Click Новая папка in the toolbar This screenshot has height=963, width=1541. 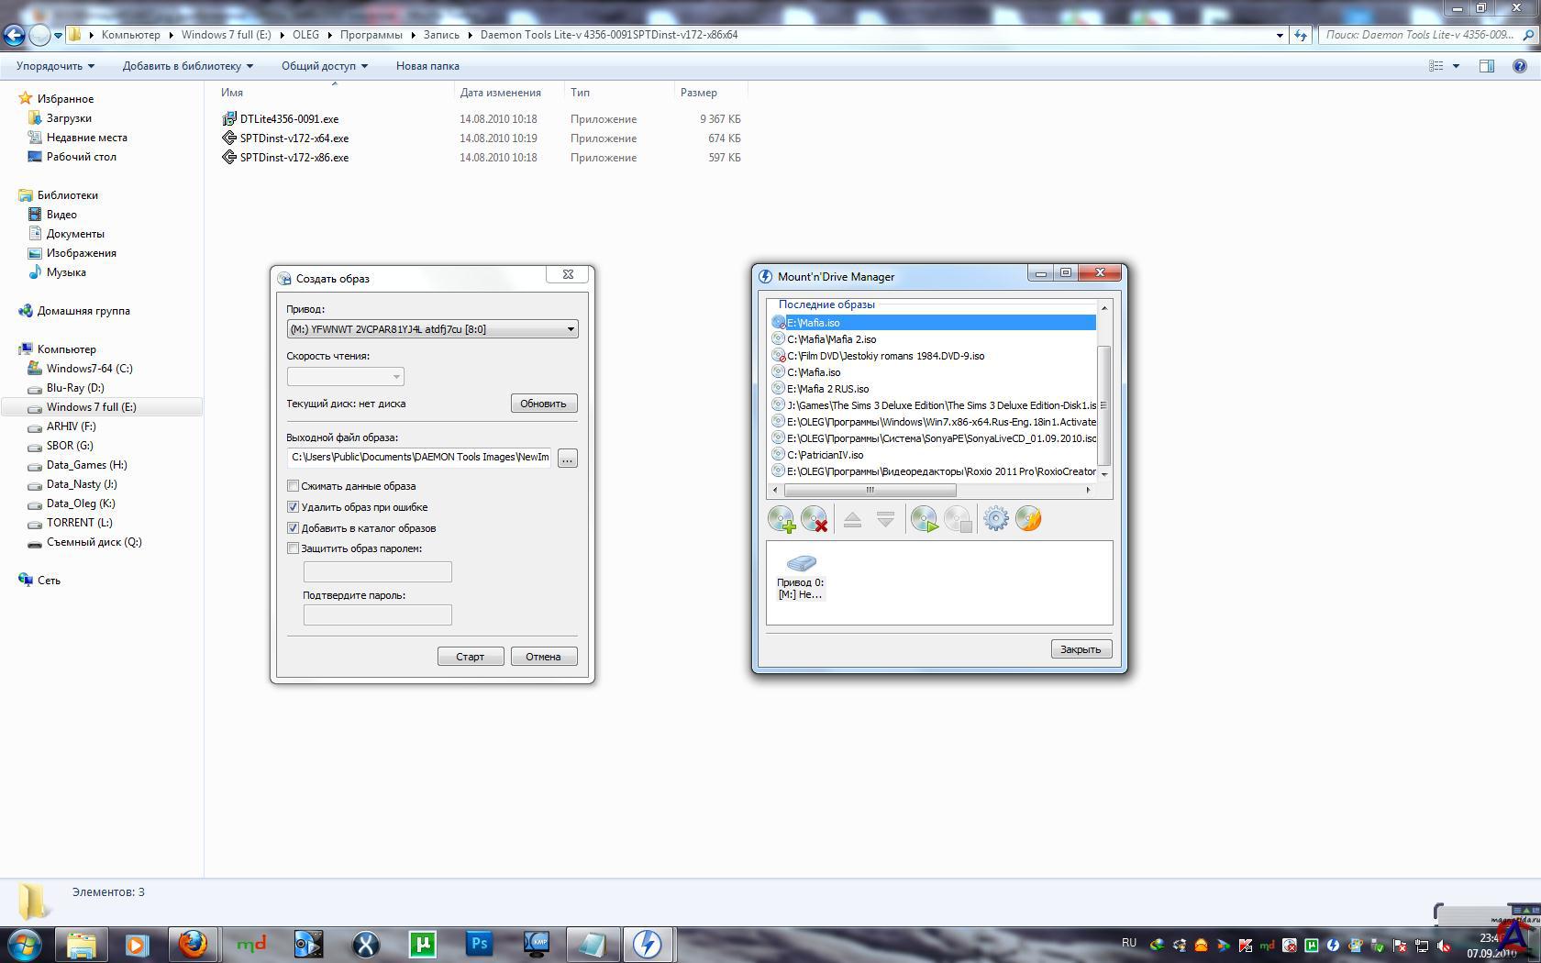[427, 66]
